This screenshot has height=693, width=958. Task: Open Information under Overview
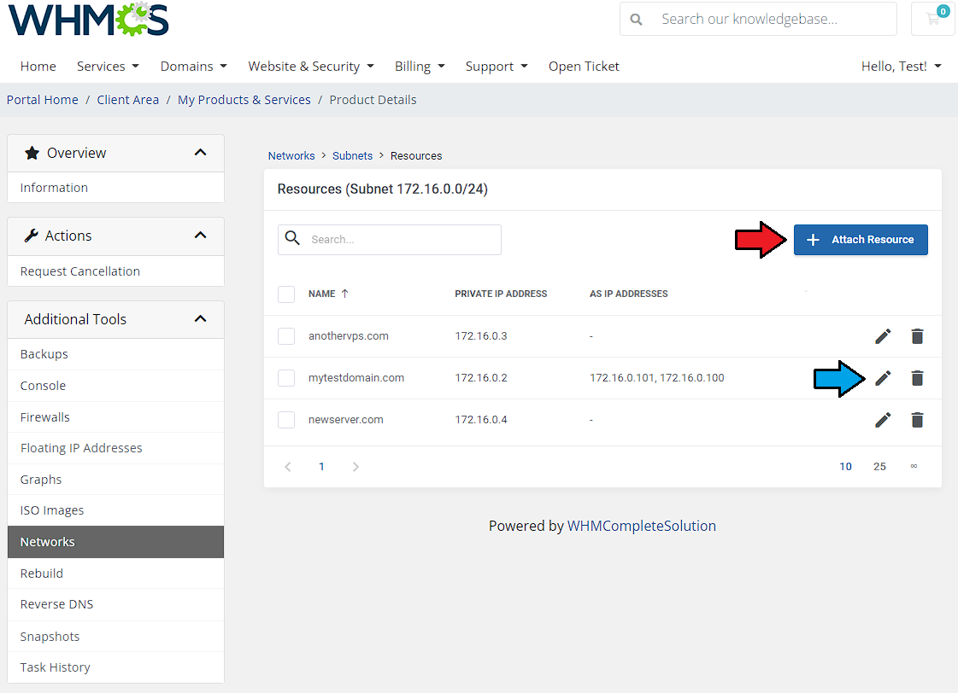tap(115, 188)
